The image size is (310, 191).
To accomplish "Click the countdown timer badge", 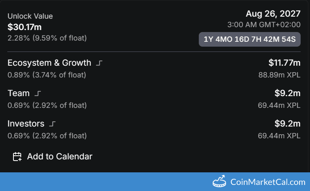I will click(x=250, y=39).
